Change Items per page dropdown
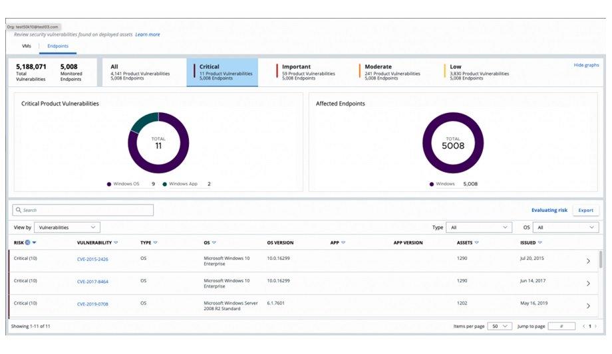 click(500, 327)
